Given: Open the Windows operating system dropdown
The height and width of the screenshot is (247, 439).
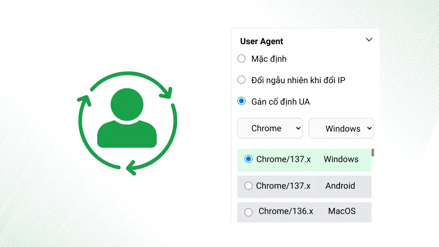Looking at the screenshot, I should coord(341,129).
